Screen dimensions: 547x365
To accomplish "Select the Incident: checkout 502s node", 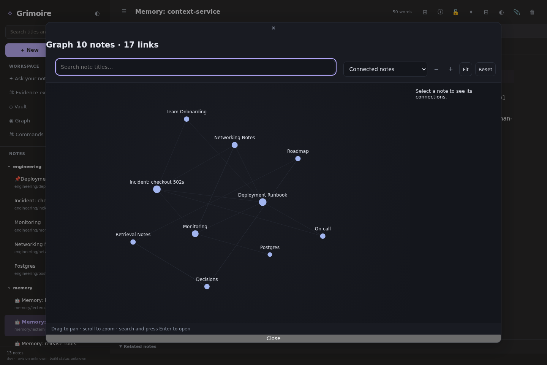I will click(157, 189).
